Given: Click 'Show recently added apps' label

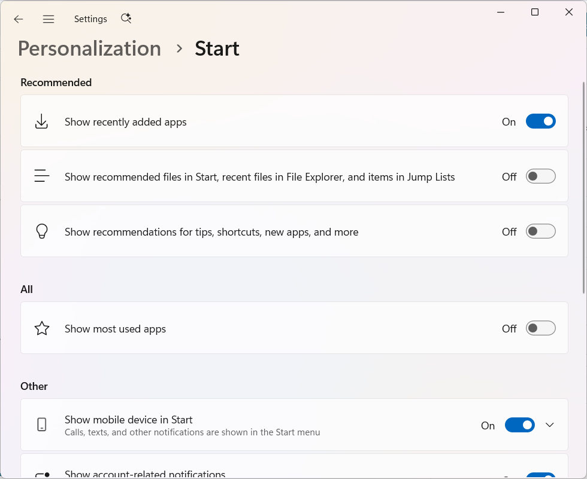Looking at the screenshot, I should click(x=125, y=122).
